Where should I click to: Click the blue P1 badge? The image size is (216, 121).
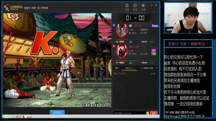(x=114, y=25)
